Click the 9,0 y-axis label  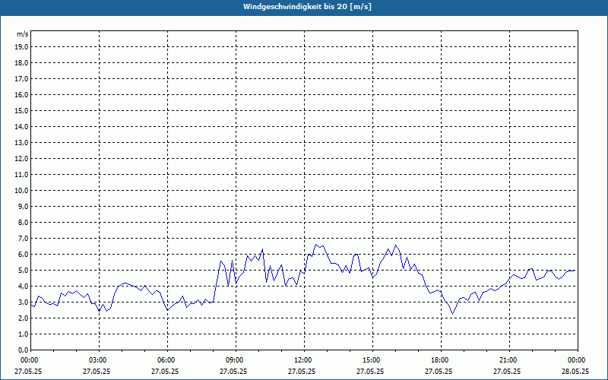coord(23,206)
